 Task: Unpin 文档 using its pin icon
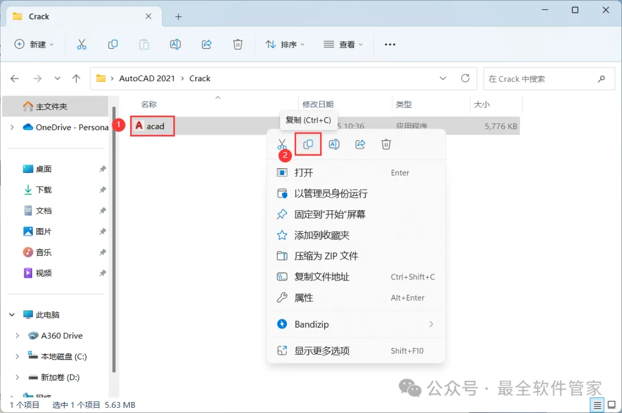coord(103,211)
